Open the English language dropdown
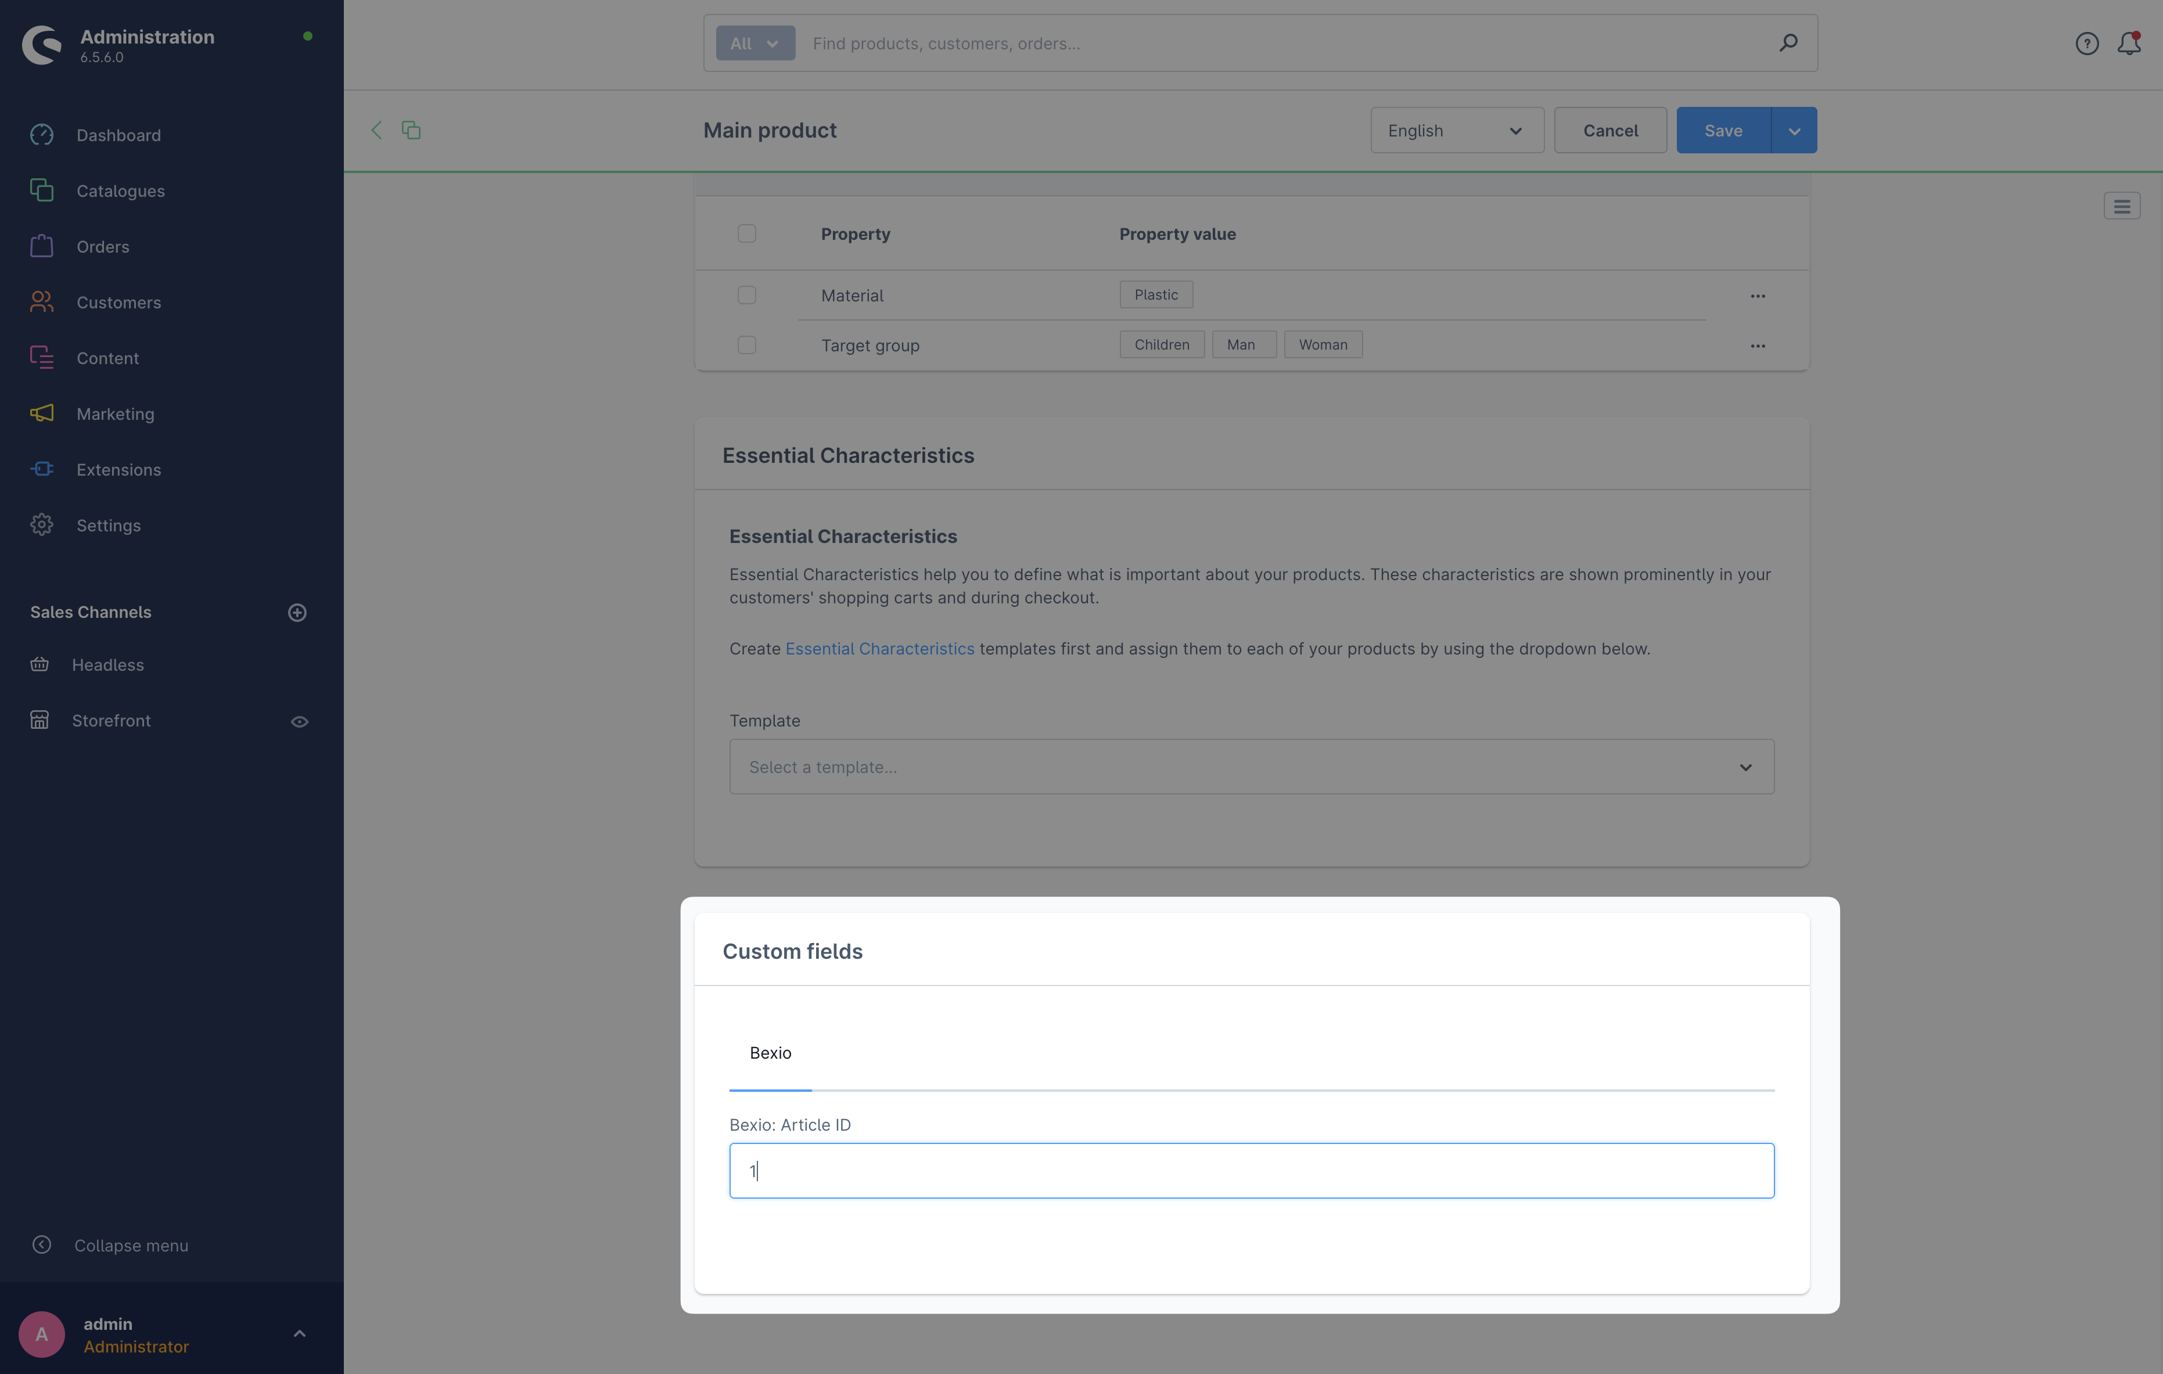The image size is (2163, 1374). point(1456,130)
